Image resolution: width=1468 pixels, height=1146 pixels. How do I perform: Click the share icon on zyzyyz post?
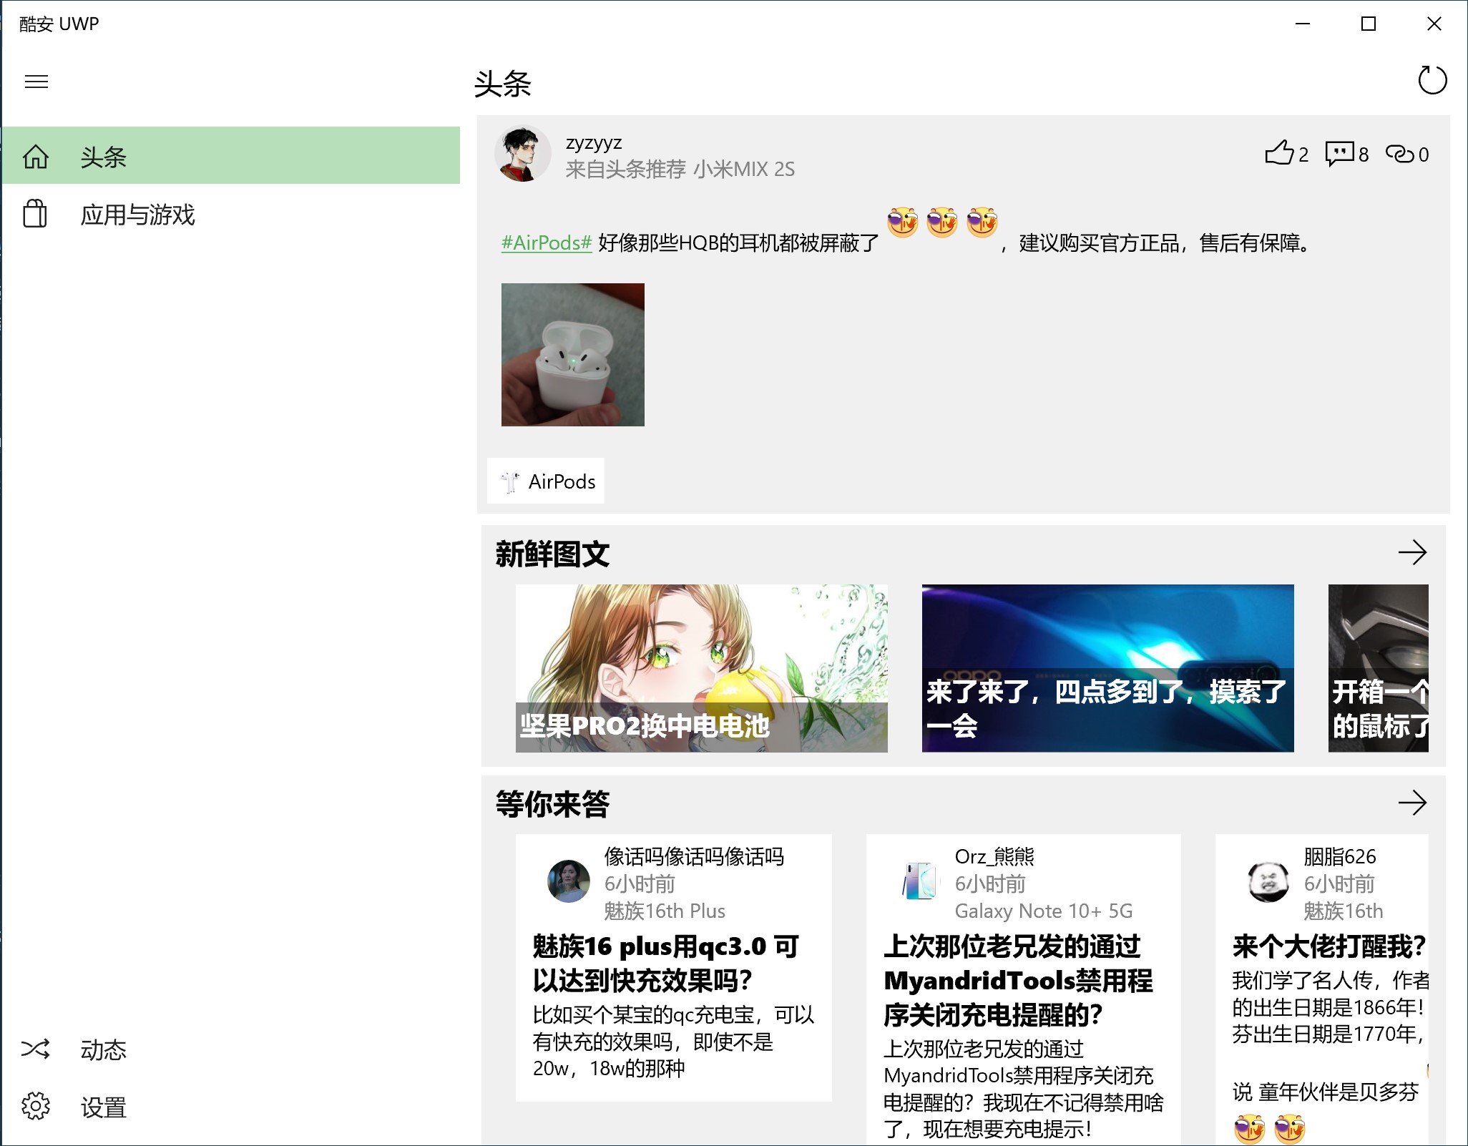tap(1400, 153)
